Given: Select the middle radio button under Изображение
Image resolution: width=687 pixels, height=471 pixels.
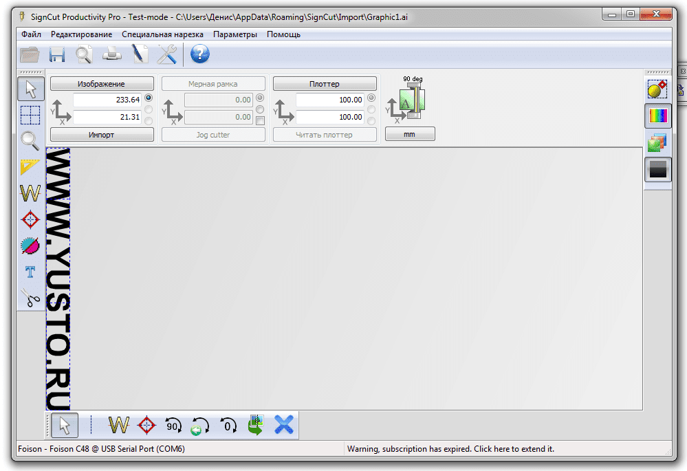Looking at the screenshot, I should tap(149, 109).
